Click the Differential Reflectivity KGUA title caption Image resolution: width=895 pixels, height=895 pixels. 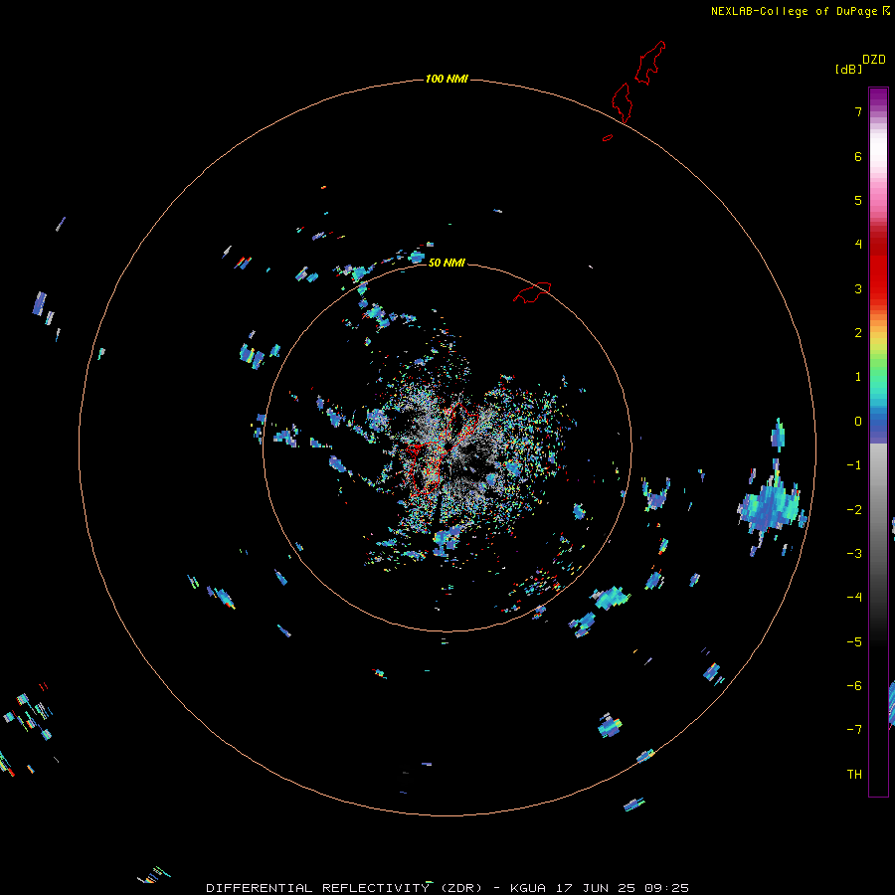(x=447, y=888)
